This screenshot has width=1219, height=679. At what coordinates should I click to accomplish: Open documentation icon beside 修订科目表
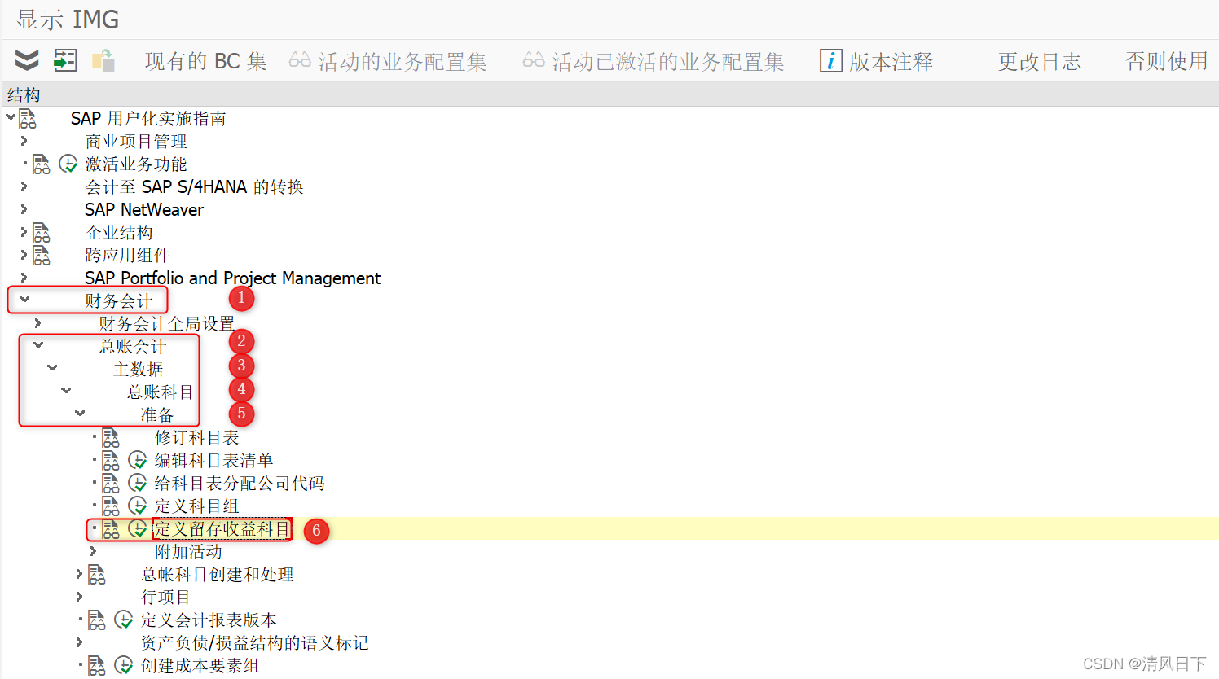pyautogui.click(x=111, y=437)
